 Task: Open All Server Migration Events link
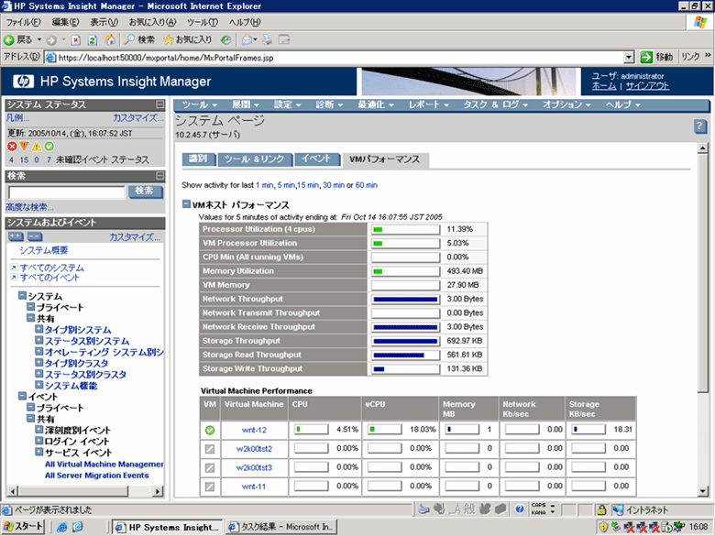(96, 476)
